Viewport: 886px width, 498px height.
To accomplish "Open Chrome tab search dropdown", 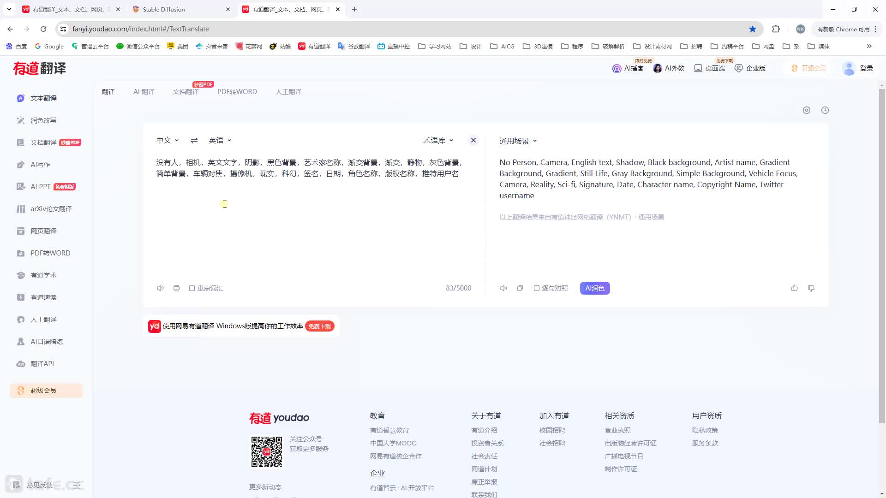I will 9,9.
